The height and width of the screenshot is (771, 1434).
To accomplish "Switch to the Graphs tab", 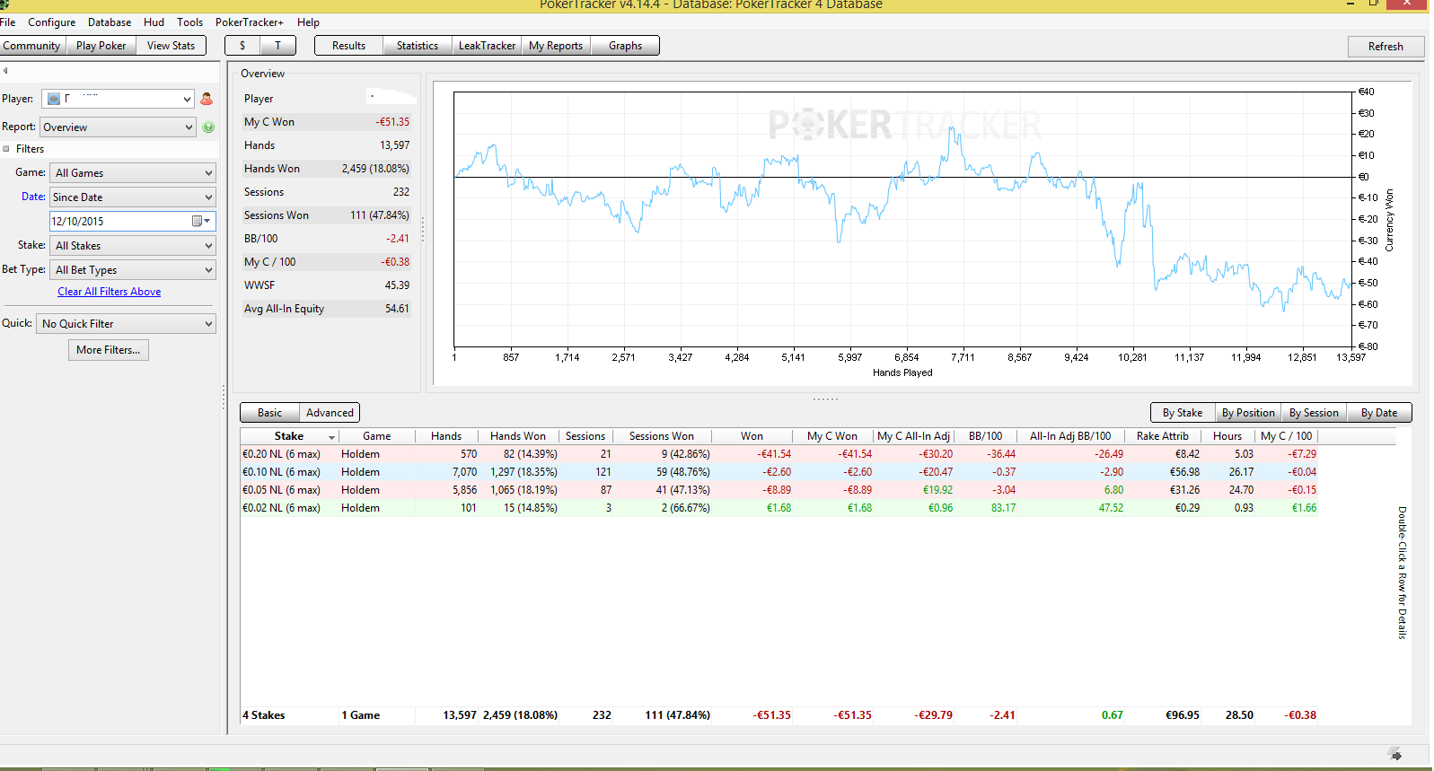I will coord(625,46).
